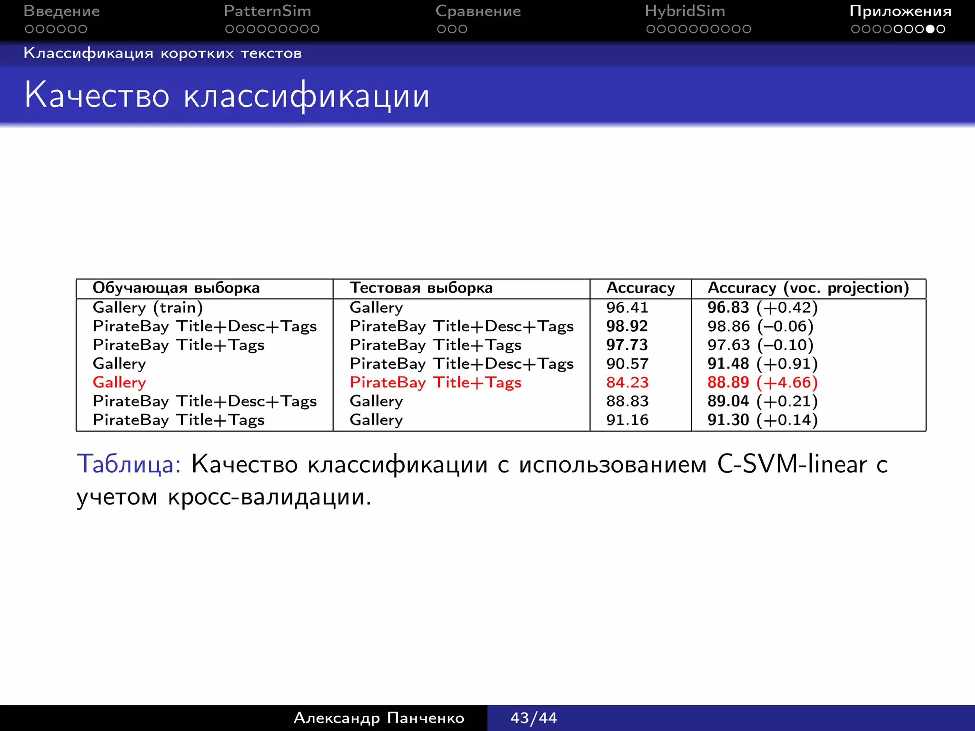The width and height of the screenshot is (975, 731).
Task: Click the last navigation dot under Сравнение
Action: point(462,29)
